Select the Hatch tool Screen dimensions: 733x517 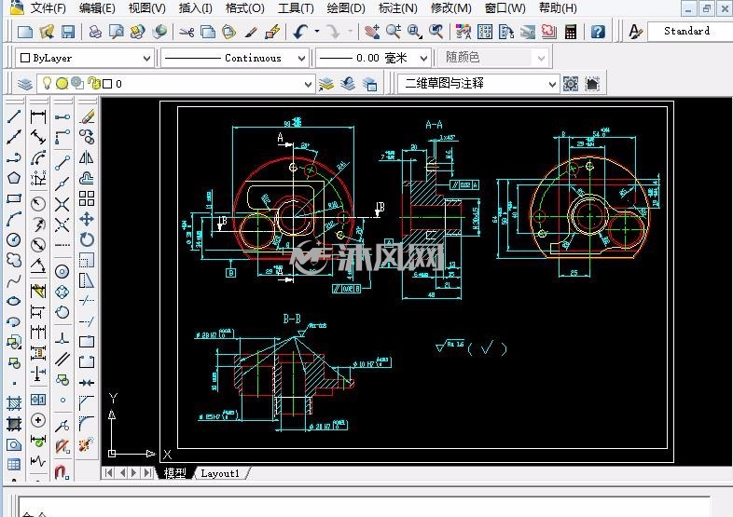(x=14, y=403)
